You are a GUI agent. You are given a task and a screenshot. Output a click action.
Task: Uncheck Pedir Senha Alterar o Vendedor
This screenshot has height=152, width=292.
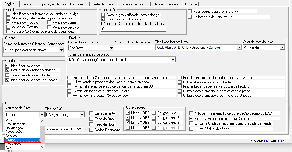click(8, 70)
